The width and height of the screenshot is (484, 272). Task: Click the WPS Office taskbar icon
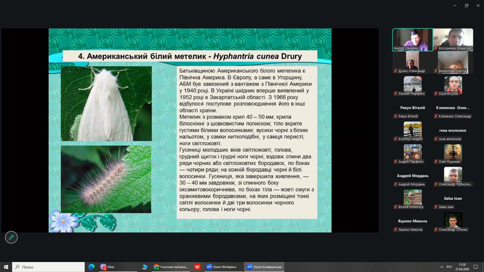click(198, 267)
